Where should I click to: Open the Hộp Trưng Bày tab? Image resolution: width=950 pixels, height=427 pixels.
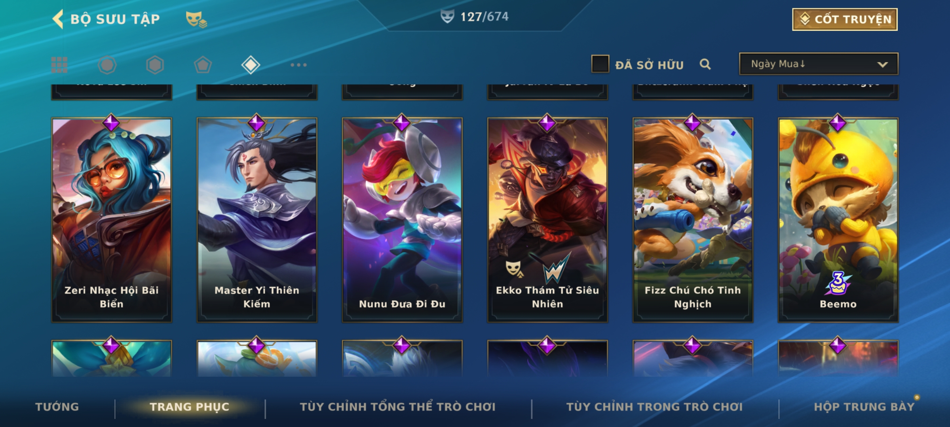tap(864, 407)
